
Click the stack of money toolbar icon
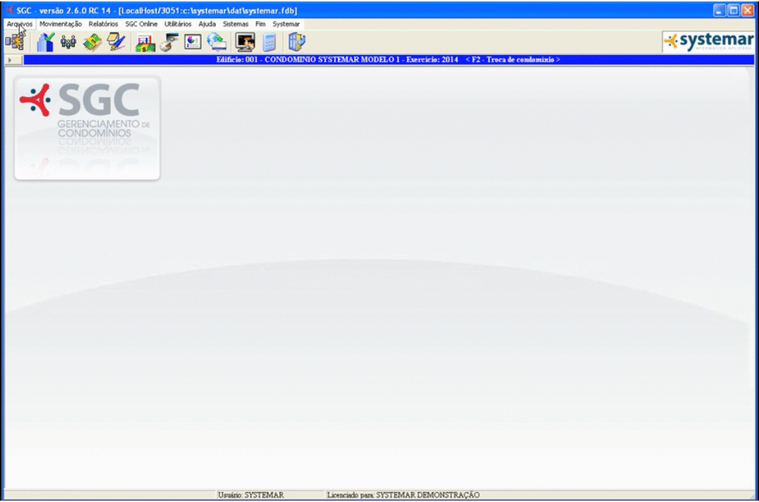click(92, 42)
